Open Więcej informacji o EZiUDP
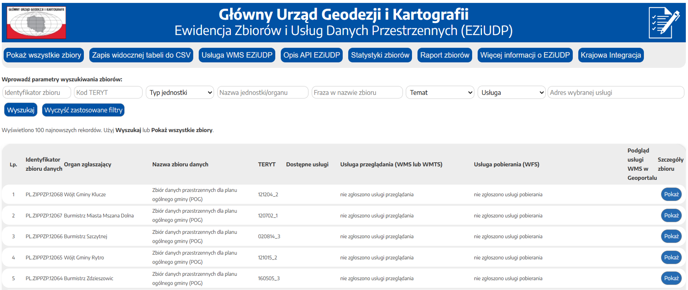This screenshot has width=688, height=290. [525, 55]
